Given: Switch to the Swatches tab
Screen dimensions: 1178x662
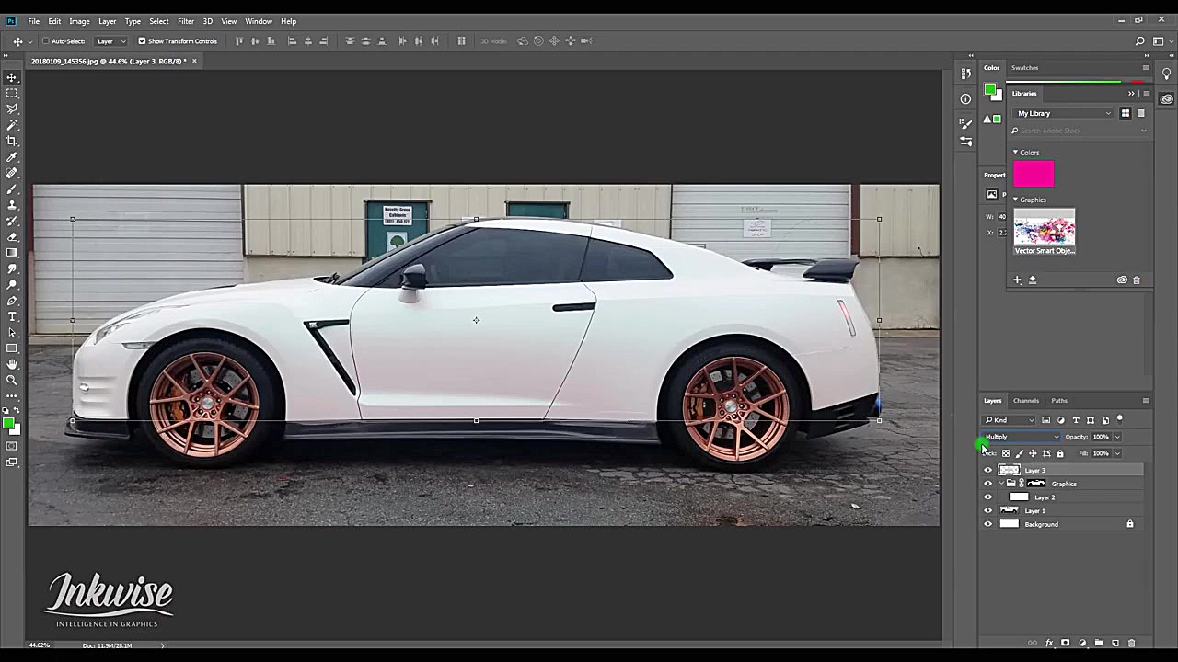Looking at the screenshot, I should point(1024,68).
